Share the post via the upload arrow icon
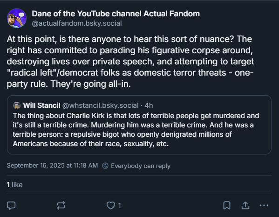This screenshot has height=217, width=279. point(245,205)
